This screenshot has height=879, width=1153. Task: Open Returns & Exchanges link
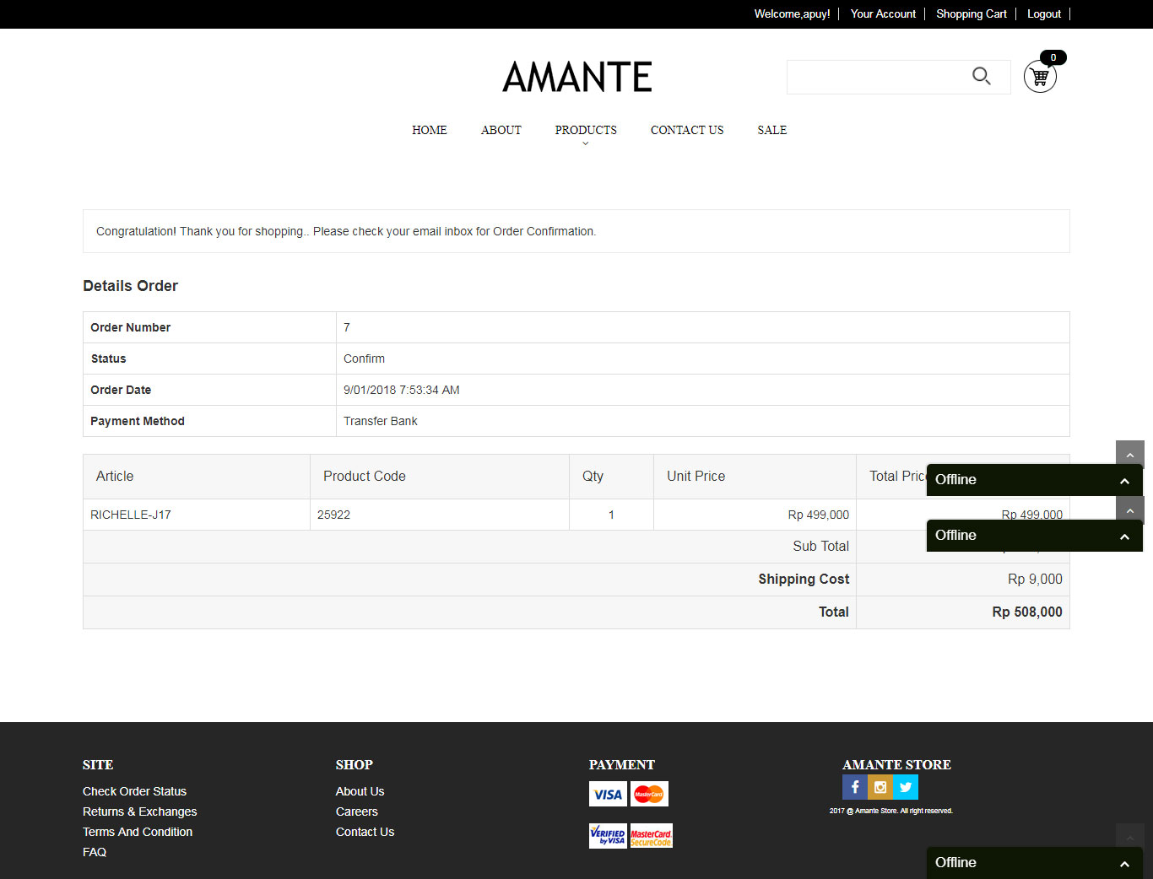click(x=139, y=812)
